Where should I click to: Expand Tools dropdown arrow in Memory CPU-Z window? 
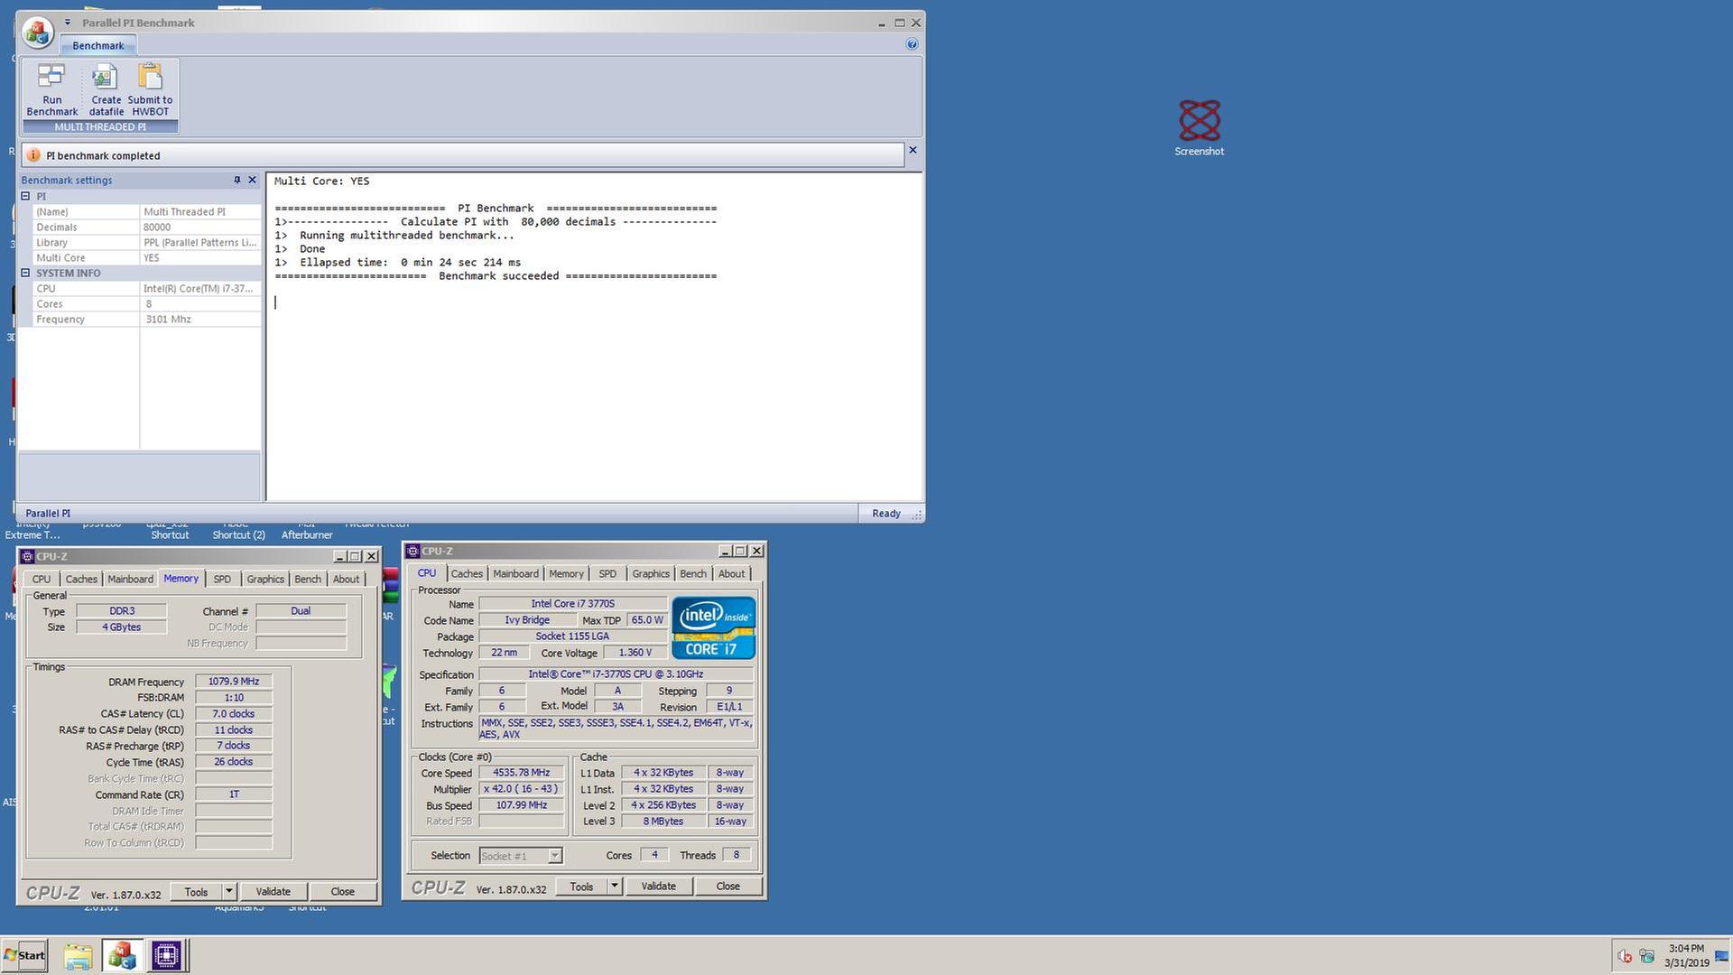229,892
